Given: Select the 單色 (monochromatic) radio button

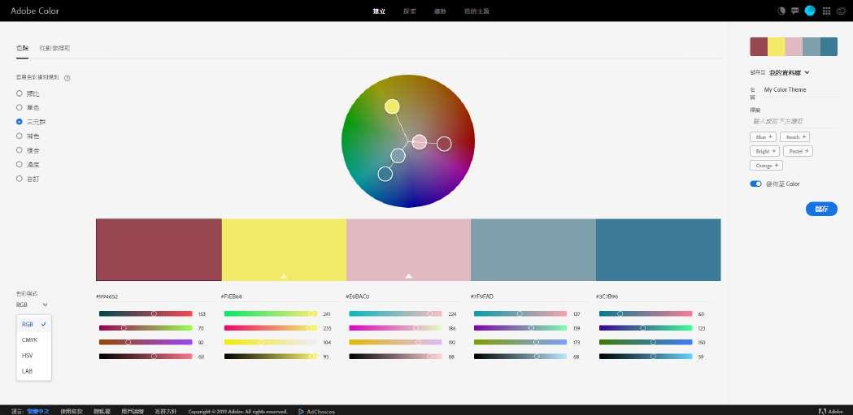Looking at the screenshot, I should coord(20,107).
